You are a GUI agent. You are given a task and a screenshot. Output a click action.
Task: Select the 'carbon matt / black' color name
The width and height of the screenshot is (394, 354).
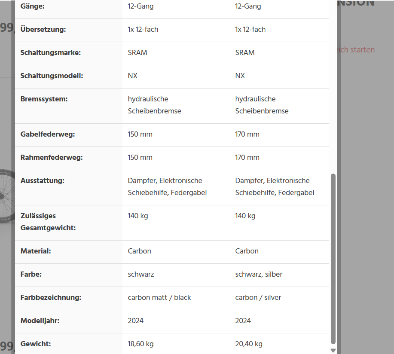coord(159,298)
